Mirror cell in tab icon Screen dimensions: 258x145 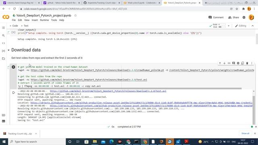click(x=243, y=63)
